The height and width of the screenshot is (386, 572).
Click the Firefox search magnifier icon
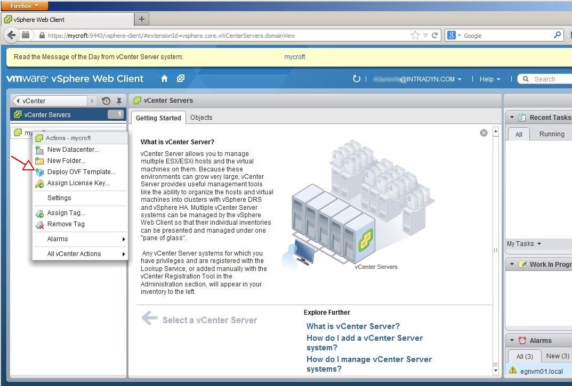click(558, 35)
